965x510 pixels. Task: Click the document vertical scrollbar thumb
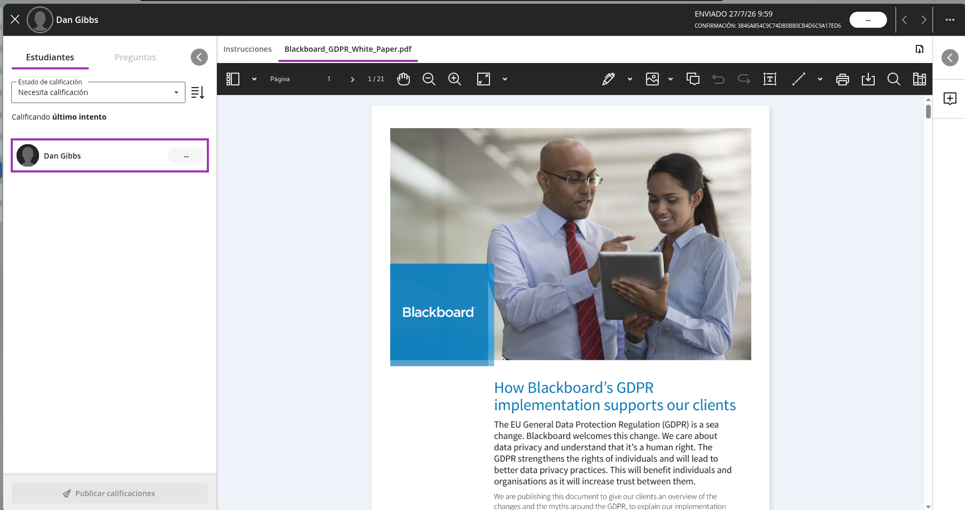(928, 111)
